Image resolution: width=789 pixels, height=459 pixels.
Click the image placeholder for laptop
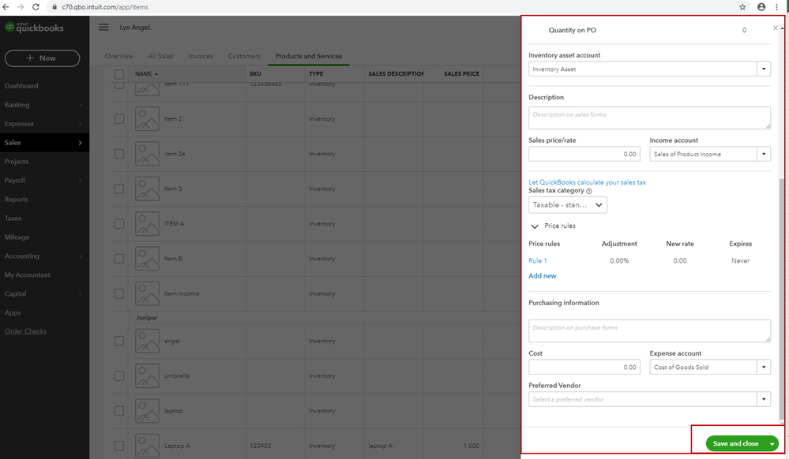point(148,411)
